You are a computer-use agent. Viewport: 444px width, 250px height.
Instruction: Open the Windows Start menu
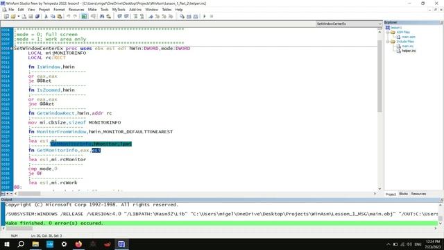click(6, 244)
